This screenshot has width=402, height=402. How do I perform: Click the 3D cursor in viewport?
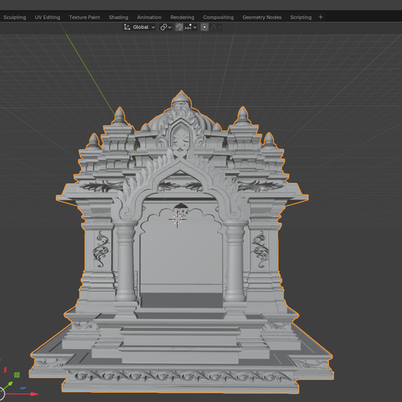(178, 220)
